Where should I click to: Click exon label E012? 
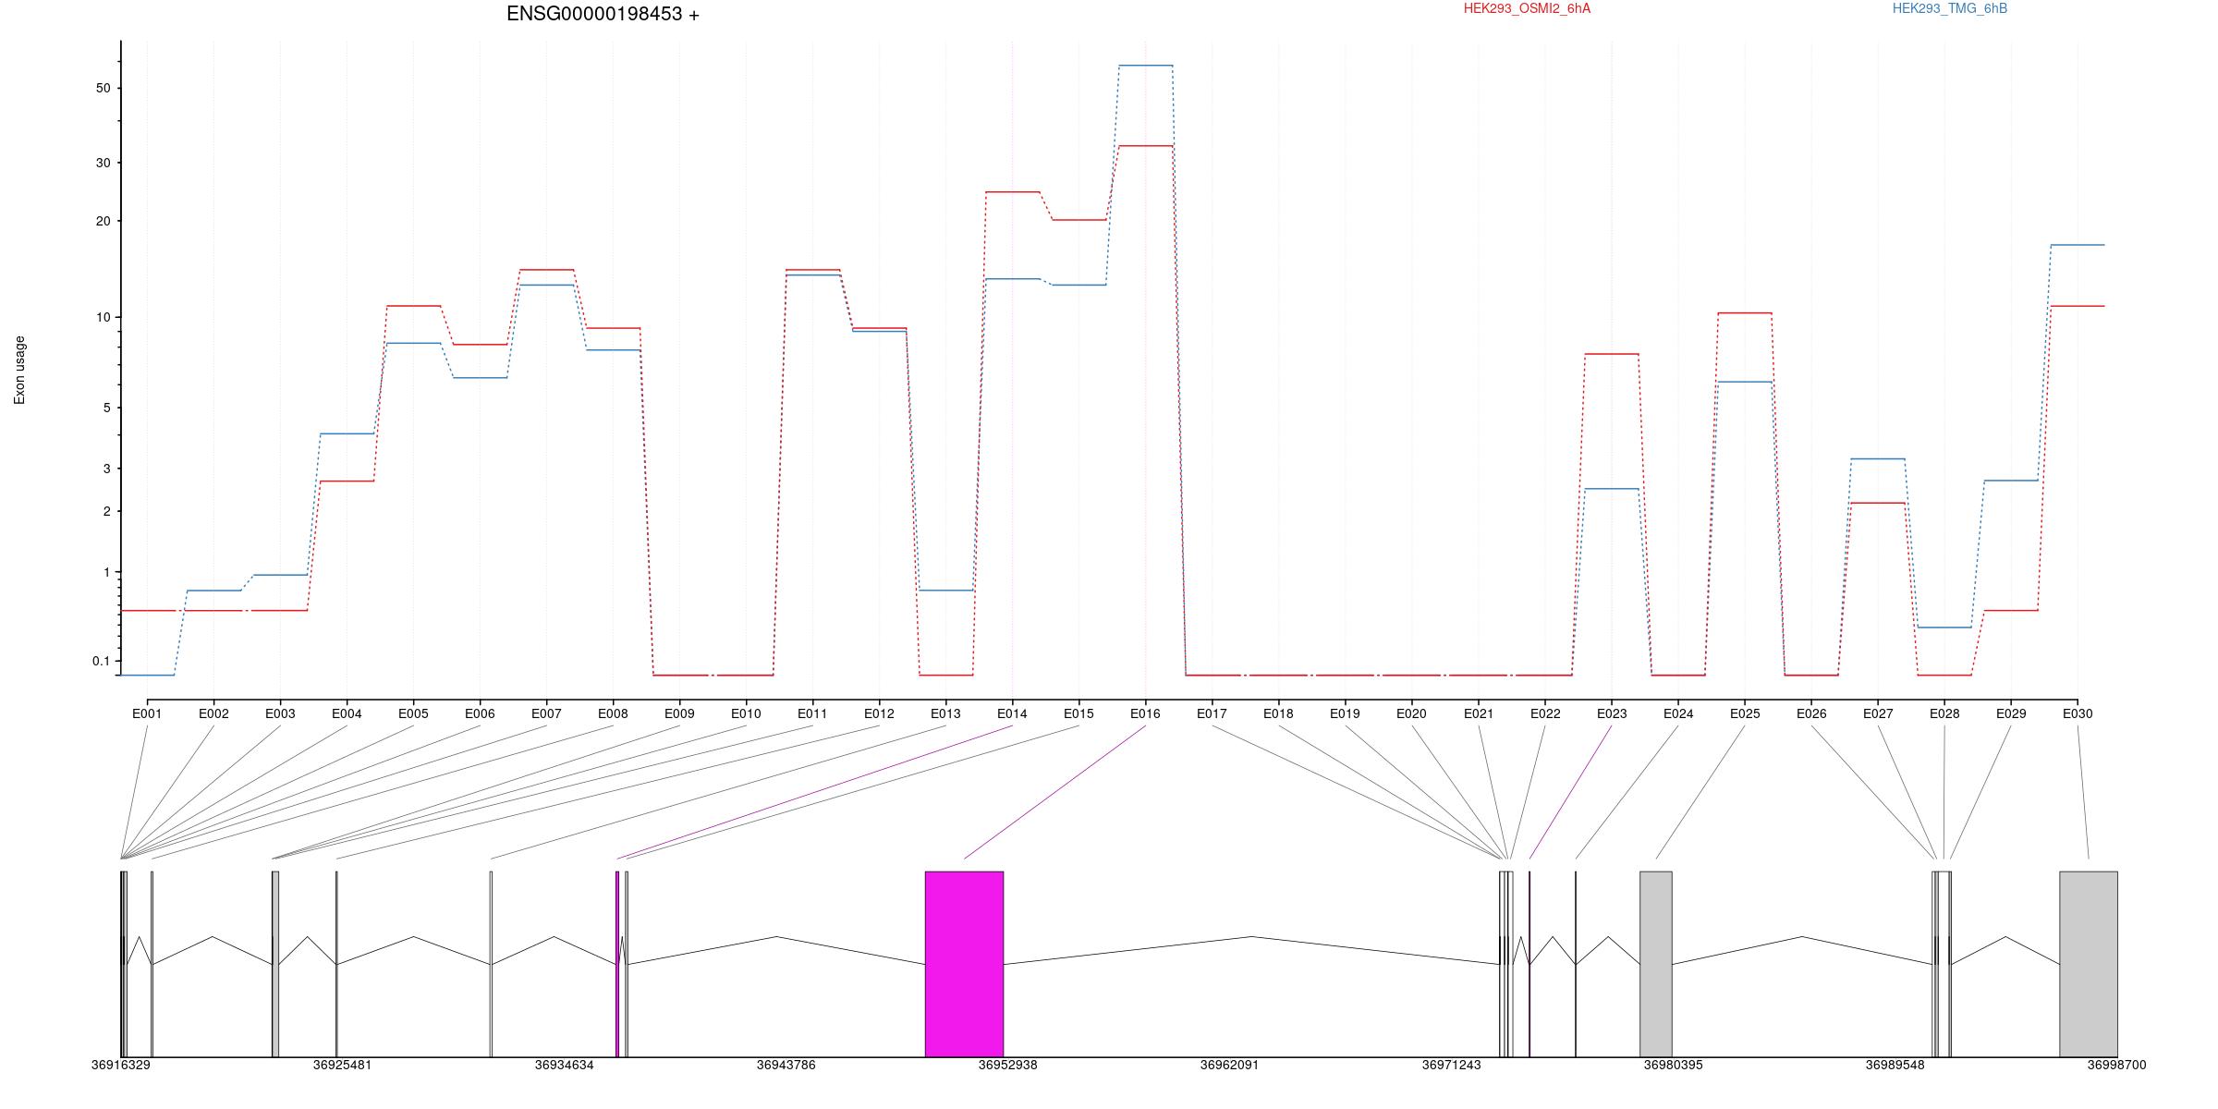point(879,713)
